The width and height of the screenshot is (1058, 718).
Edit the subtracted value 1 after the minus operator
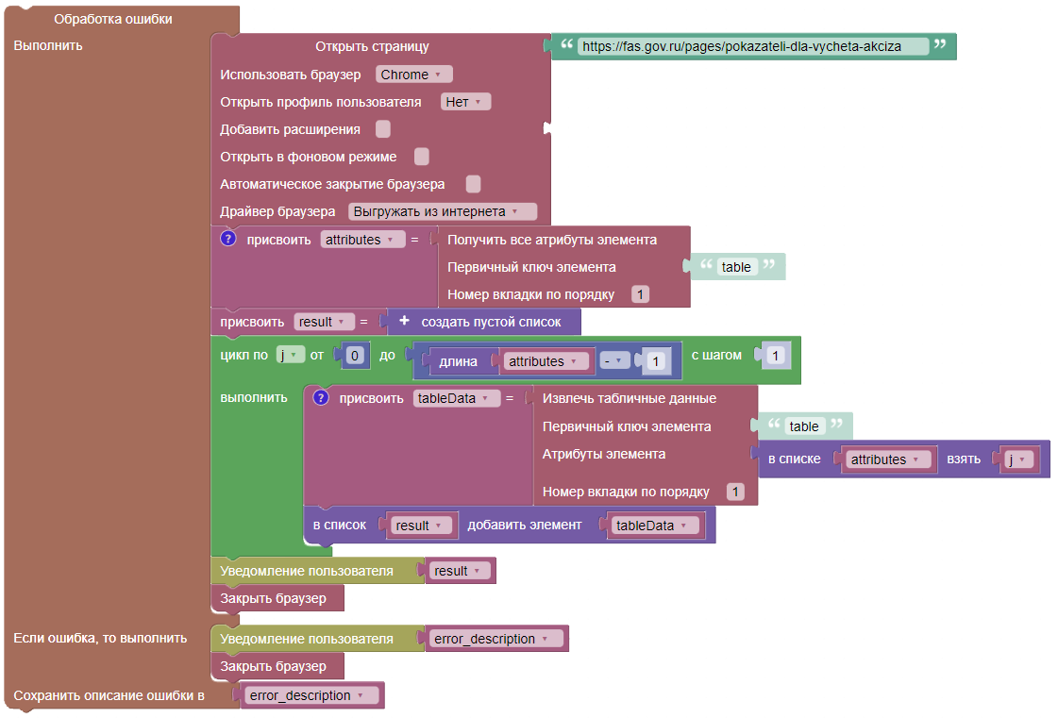655,361
